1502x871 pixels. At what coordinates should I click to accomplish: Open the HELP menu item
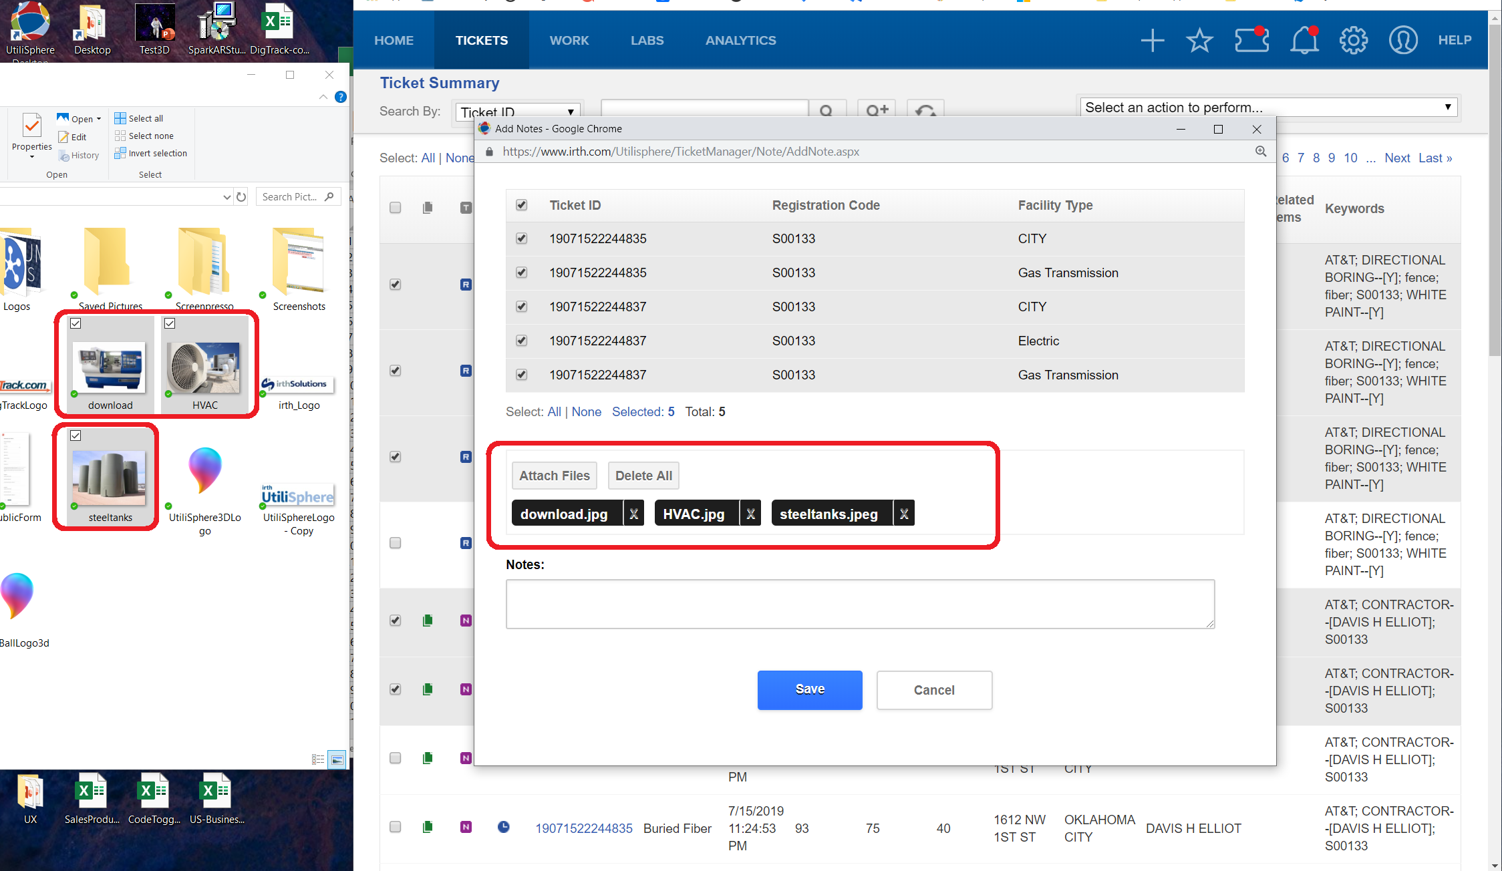point(1455,40)
